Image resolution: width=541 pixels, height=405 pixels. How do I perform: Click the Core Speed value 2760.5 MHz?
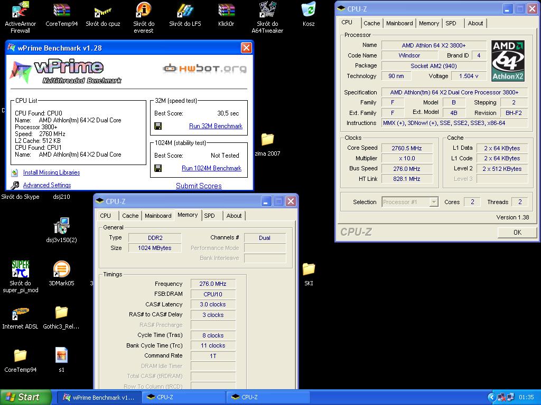tap(407, 148)
